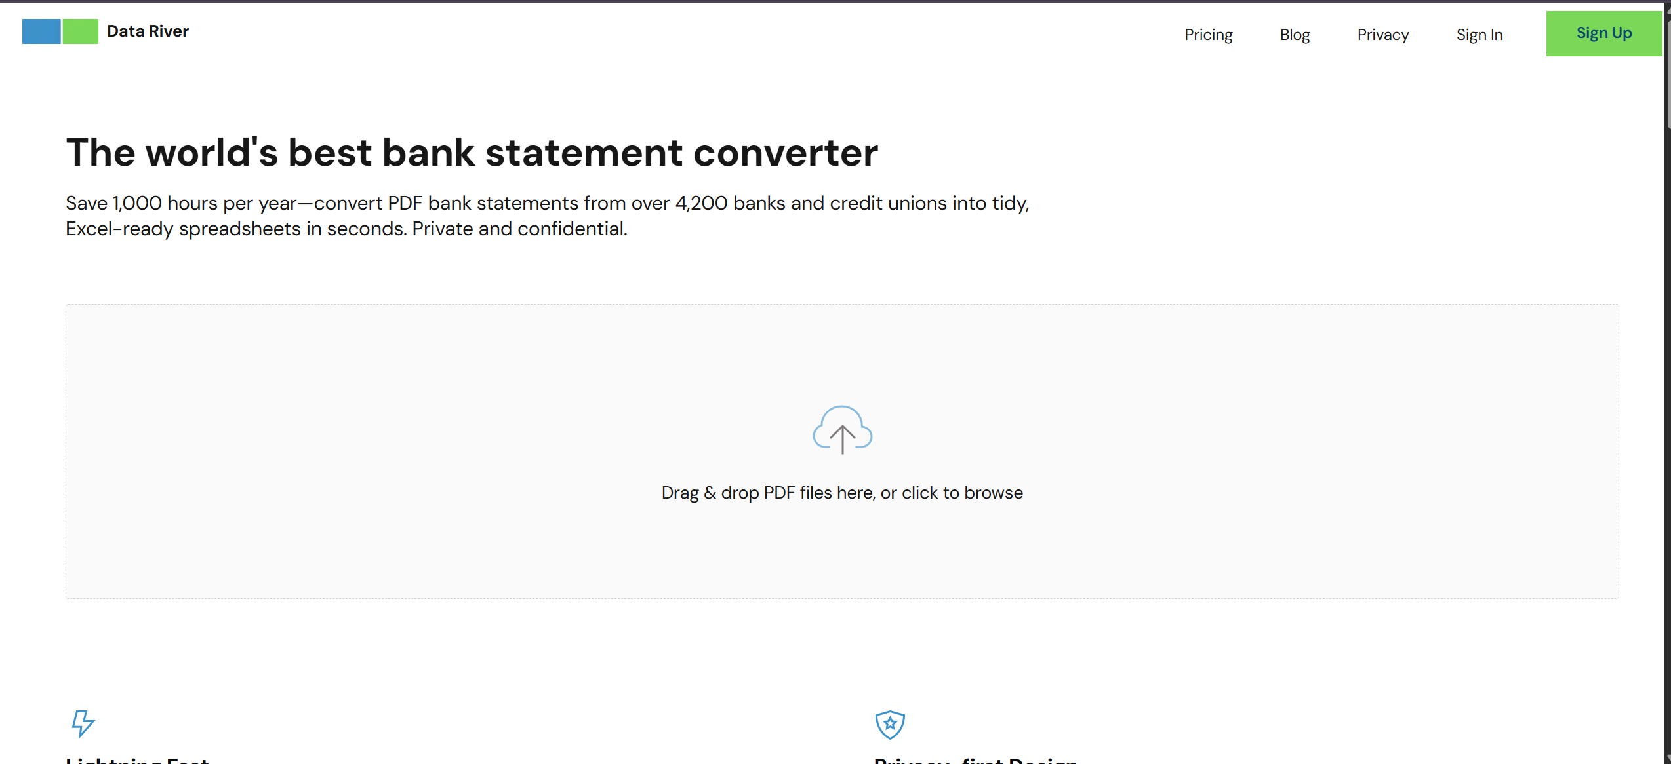Click the green square in the logo

[x=80, y=31]
